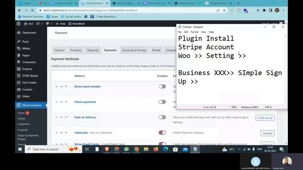The width and height of the screenshot is (303, 170).
Task: Open WoodMart in admin bar
Action: (77, 24)
